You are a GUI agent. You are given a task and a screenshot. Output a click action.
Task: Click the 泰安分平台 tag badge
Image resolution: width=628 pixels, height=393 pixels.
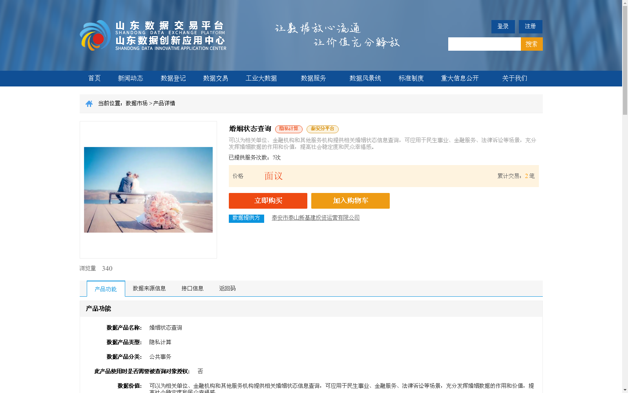[x=323, y=129]
